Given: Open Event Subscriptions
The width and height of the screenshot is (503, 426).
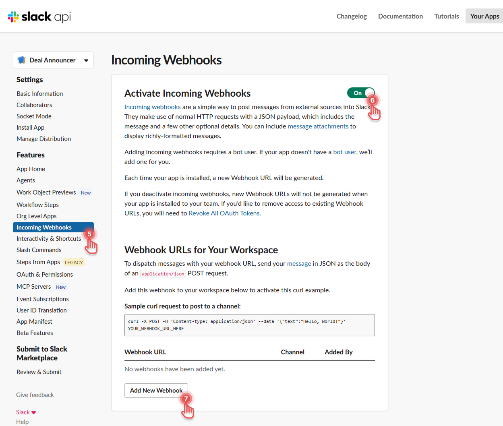Looking at the screenshot, I should tap(43, 299).
